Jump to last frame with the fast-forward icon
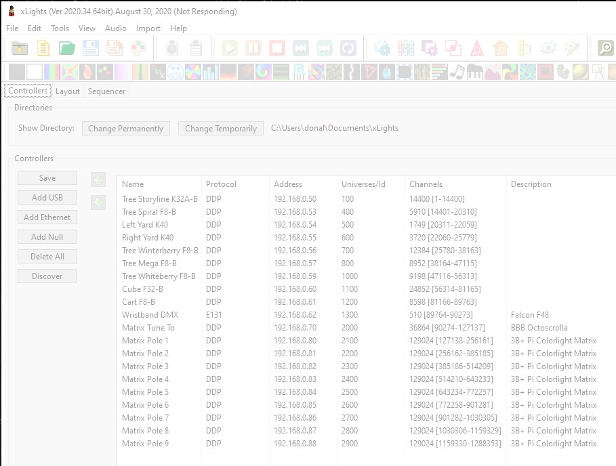Viewport: 616px width, 466px height. (325, 48)
